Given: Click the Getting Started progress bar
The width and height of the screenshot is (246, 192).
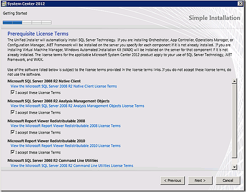Looking at the screenshot, I should [27, 22].
